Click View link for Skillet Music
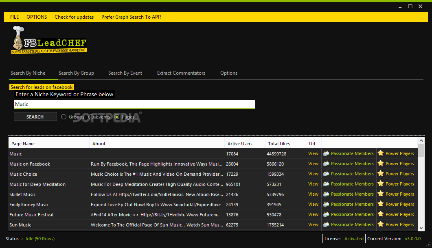 tap(313, 194)
